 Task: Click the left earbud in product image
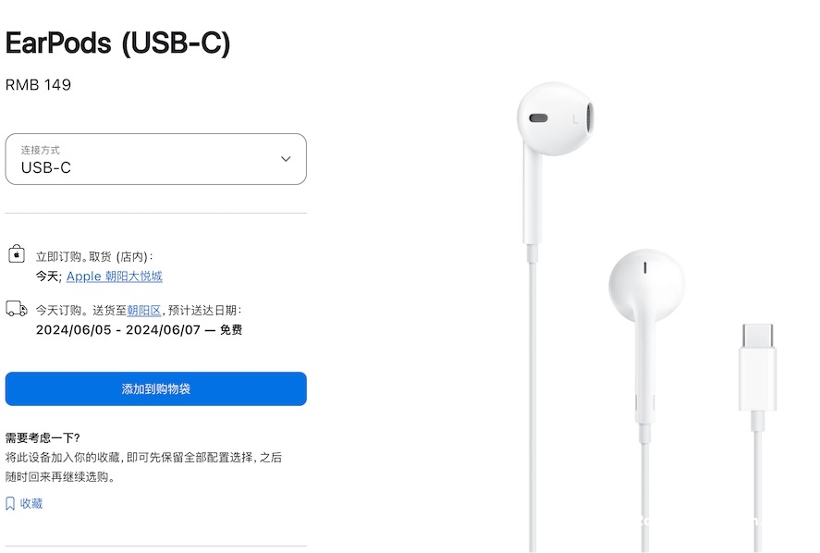(555, 119)
